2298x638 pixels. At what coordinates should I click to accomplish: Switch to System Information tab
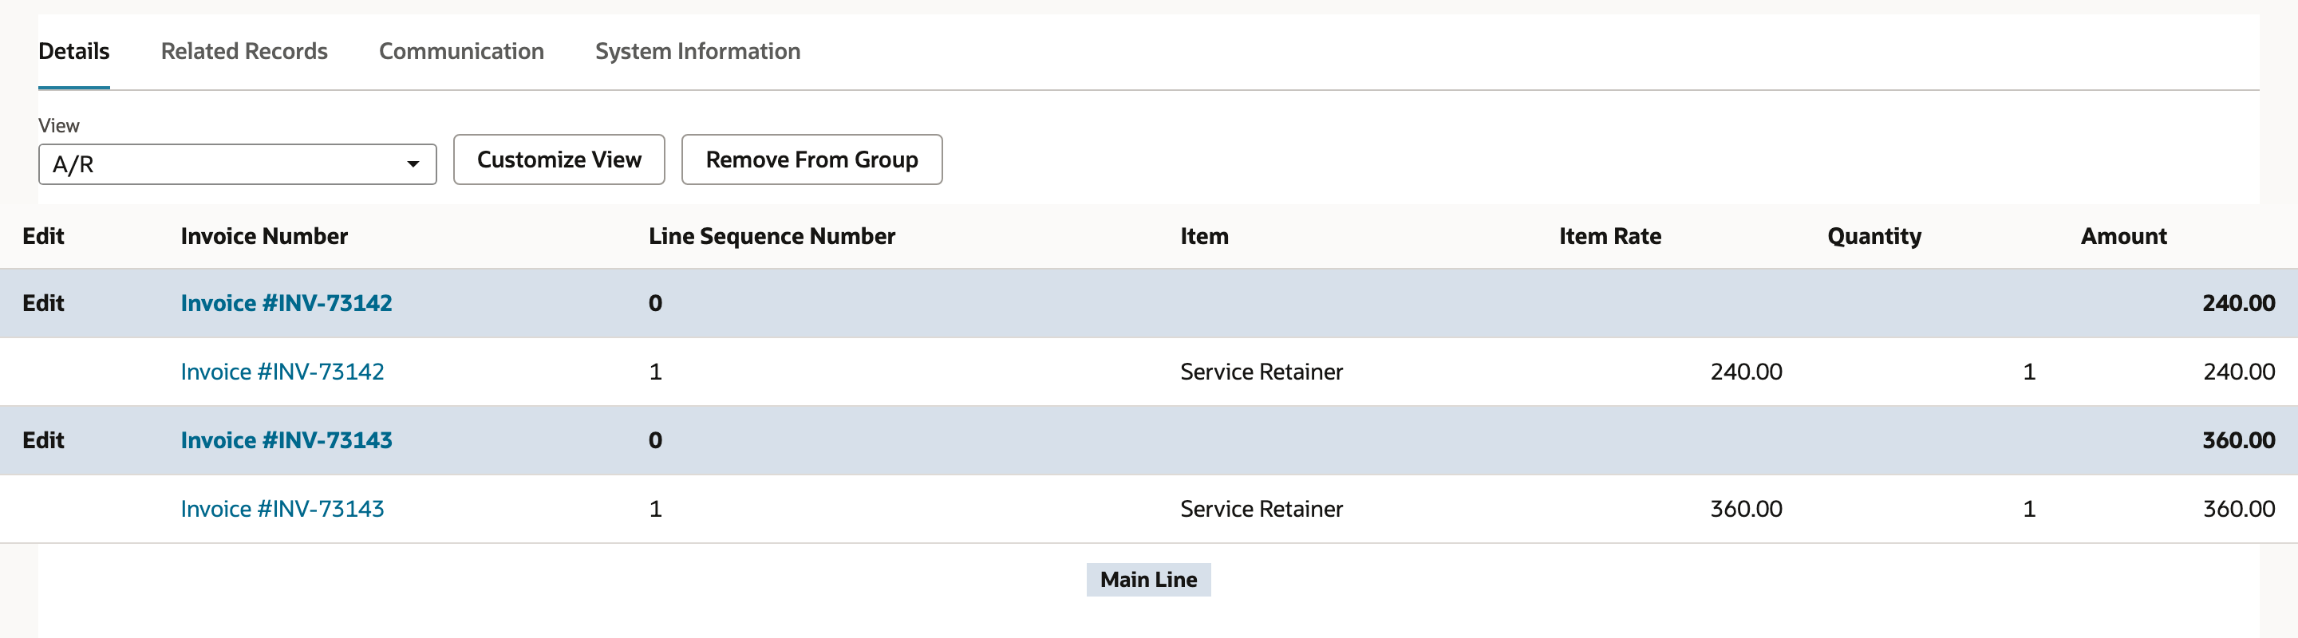[697, 52]
